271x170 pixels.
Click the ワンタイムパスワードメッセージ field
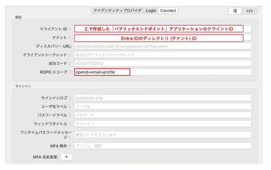162,135
